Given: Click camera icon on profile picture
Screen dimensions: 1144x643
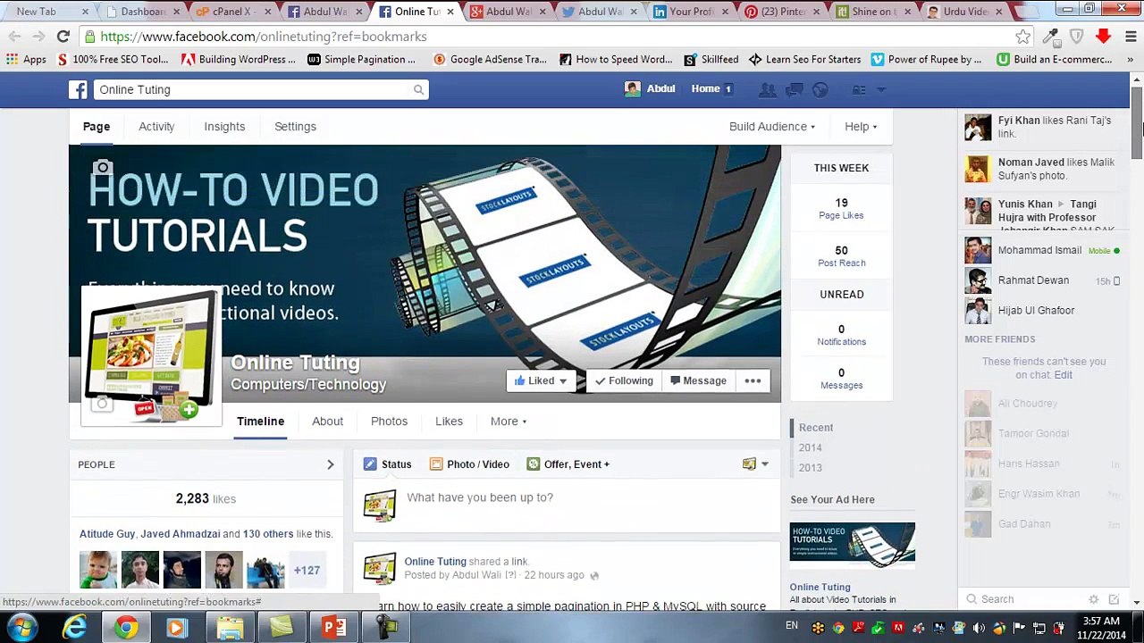Looking at the screenshot, I should [102, 405].
